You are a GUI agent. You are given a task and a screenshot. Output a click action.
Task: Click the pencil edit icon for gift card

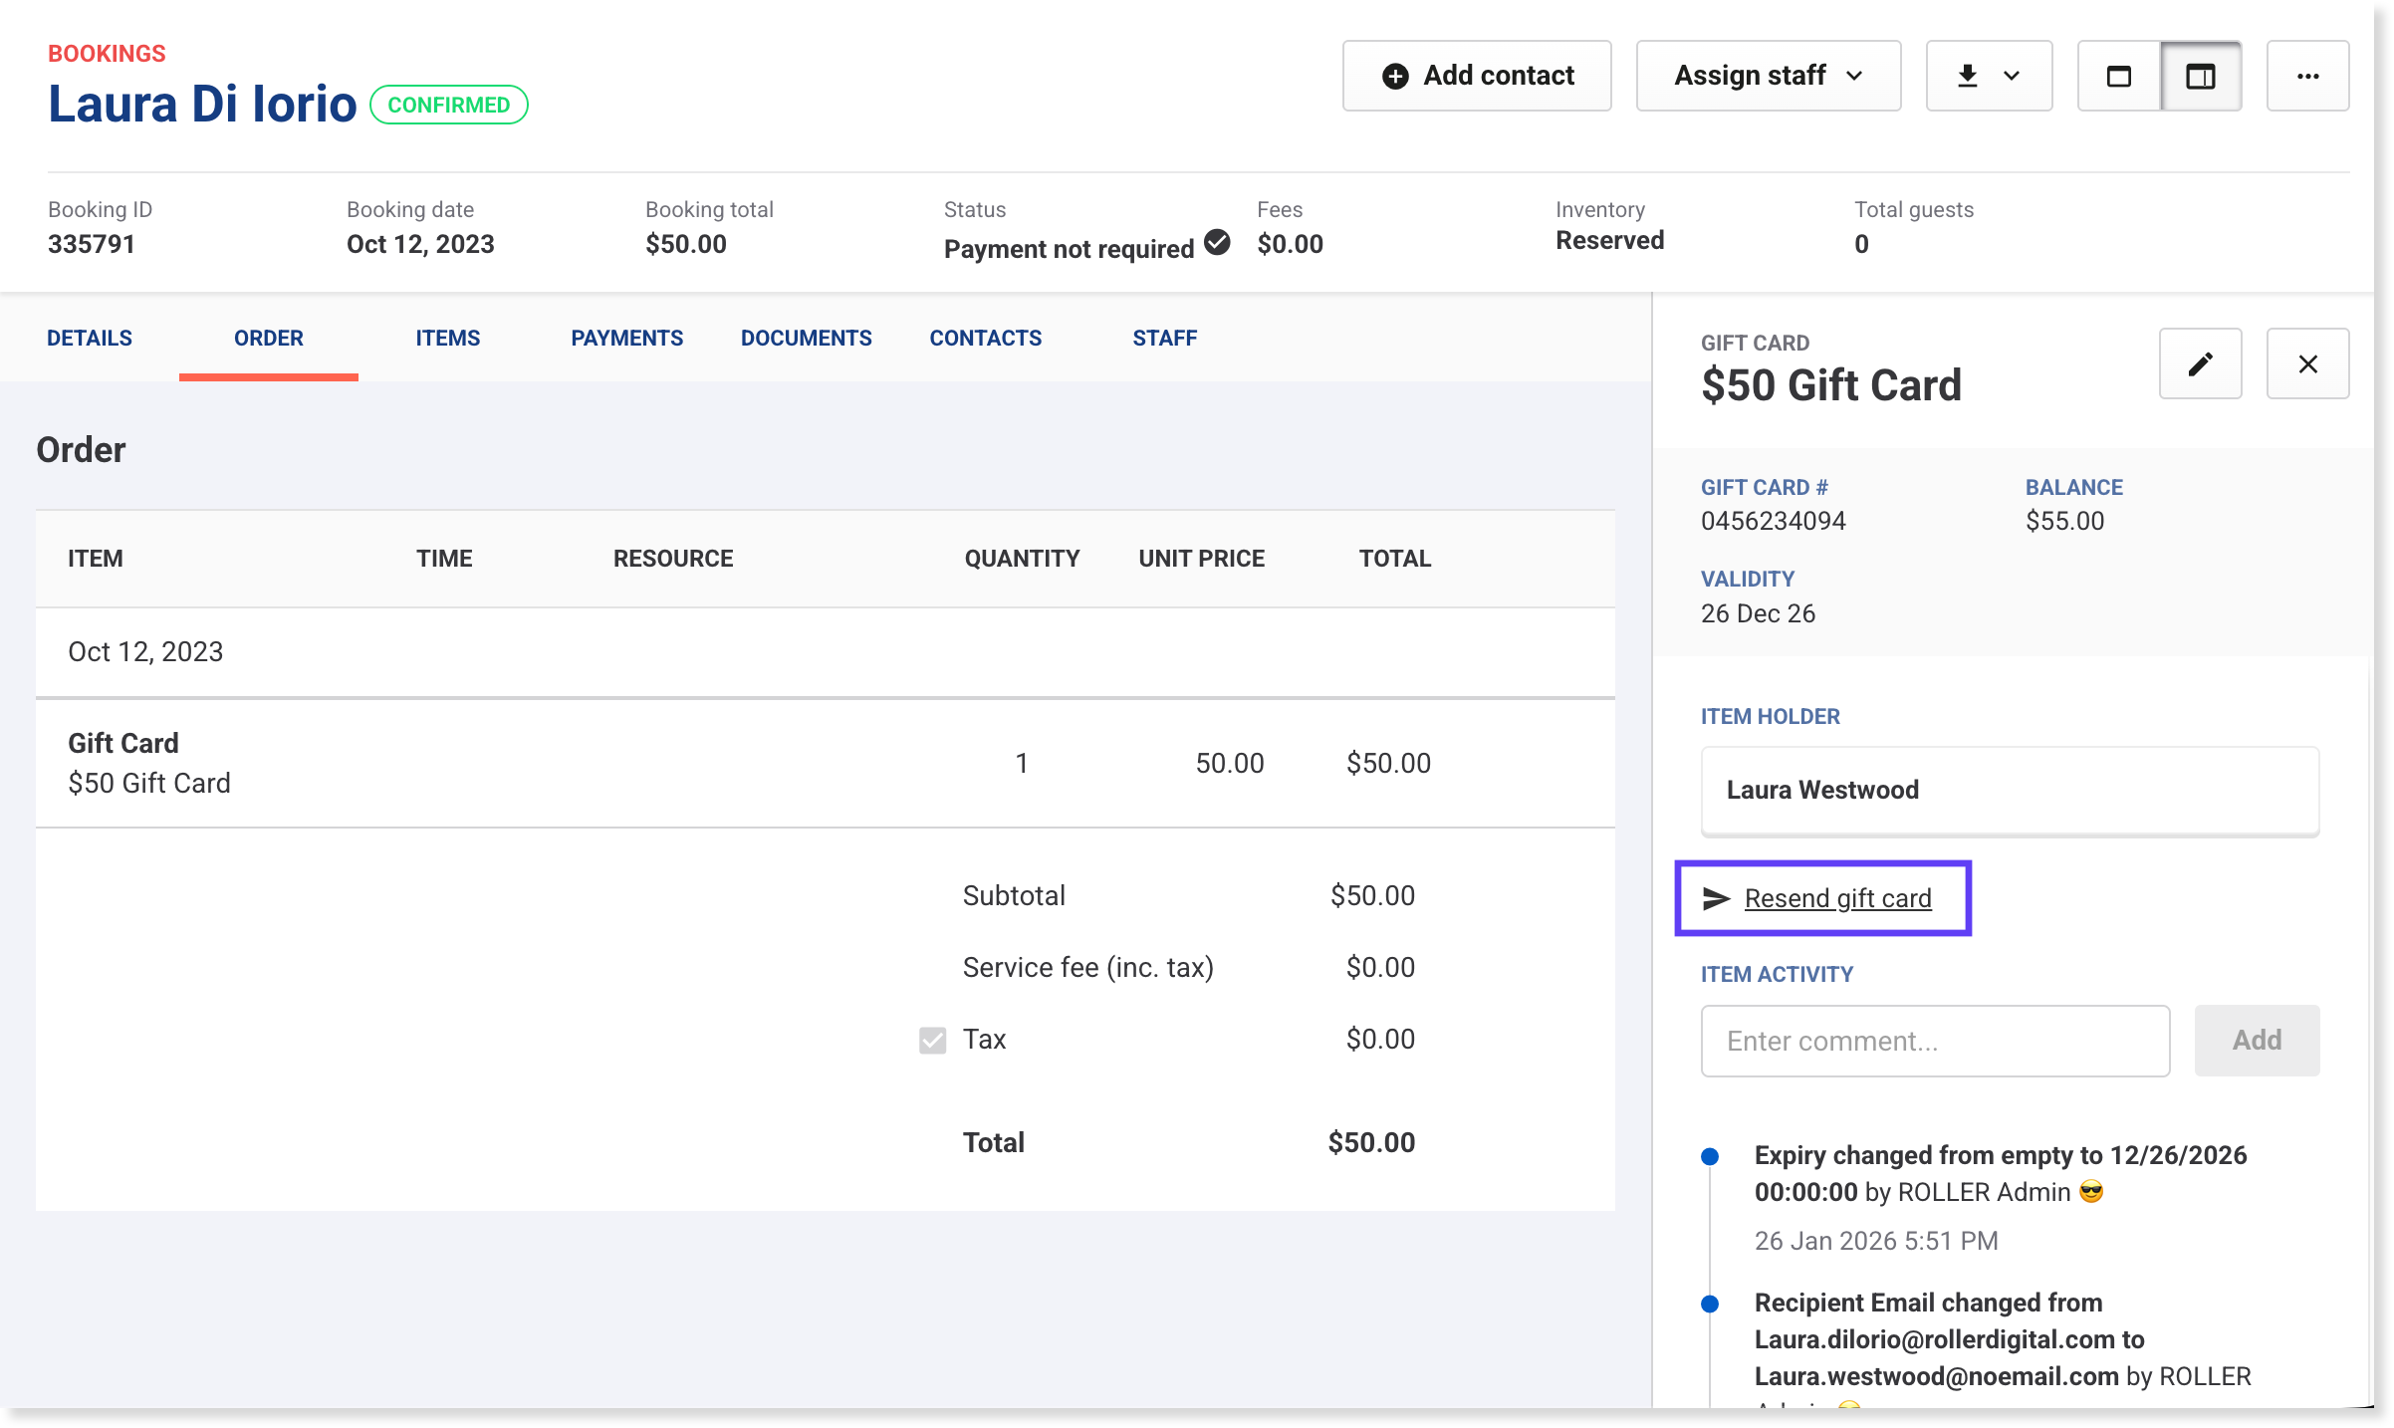point(2200,363)
